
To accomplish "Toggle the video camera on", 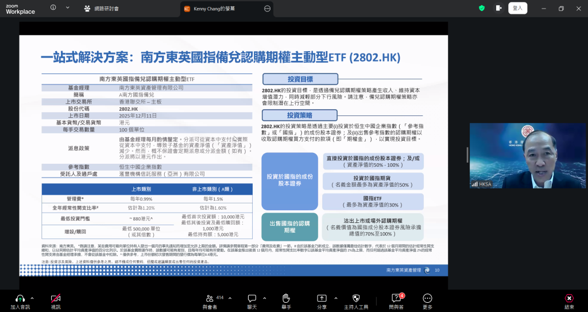I will pos(56,298).
